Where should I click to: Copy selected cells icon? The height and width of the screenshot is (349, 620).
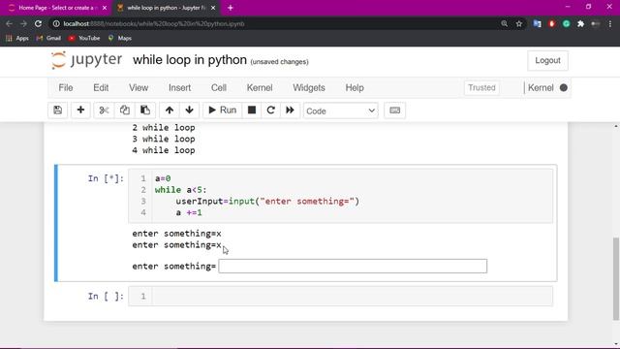click(x=125, y=111)
